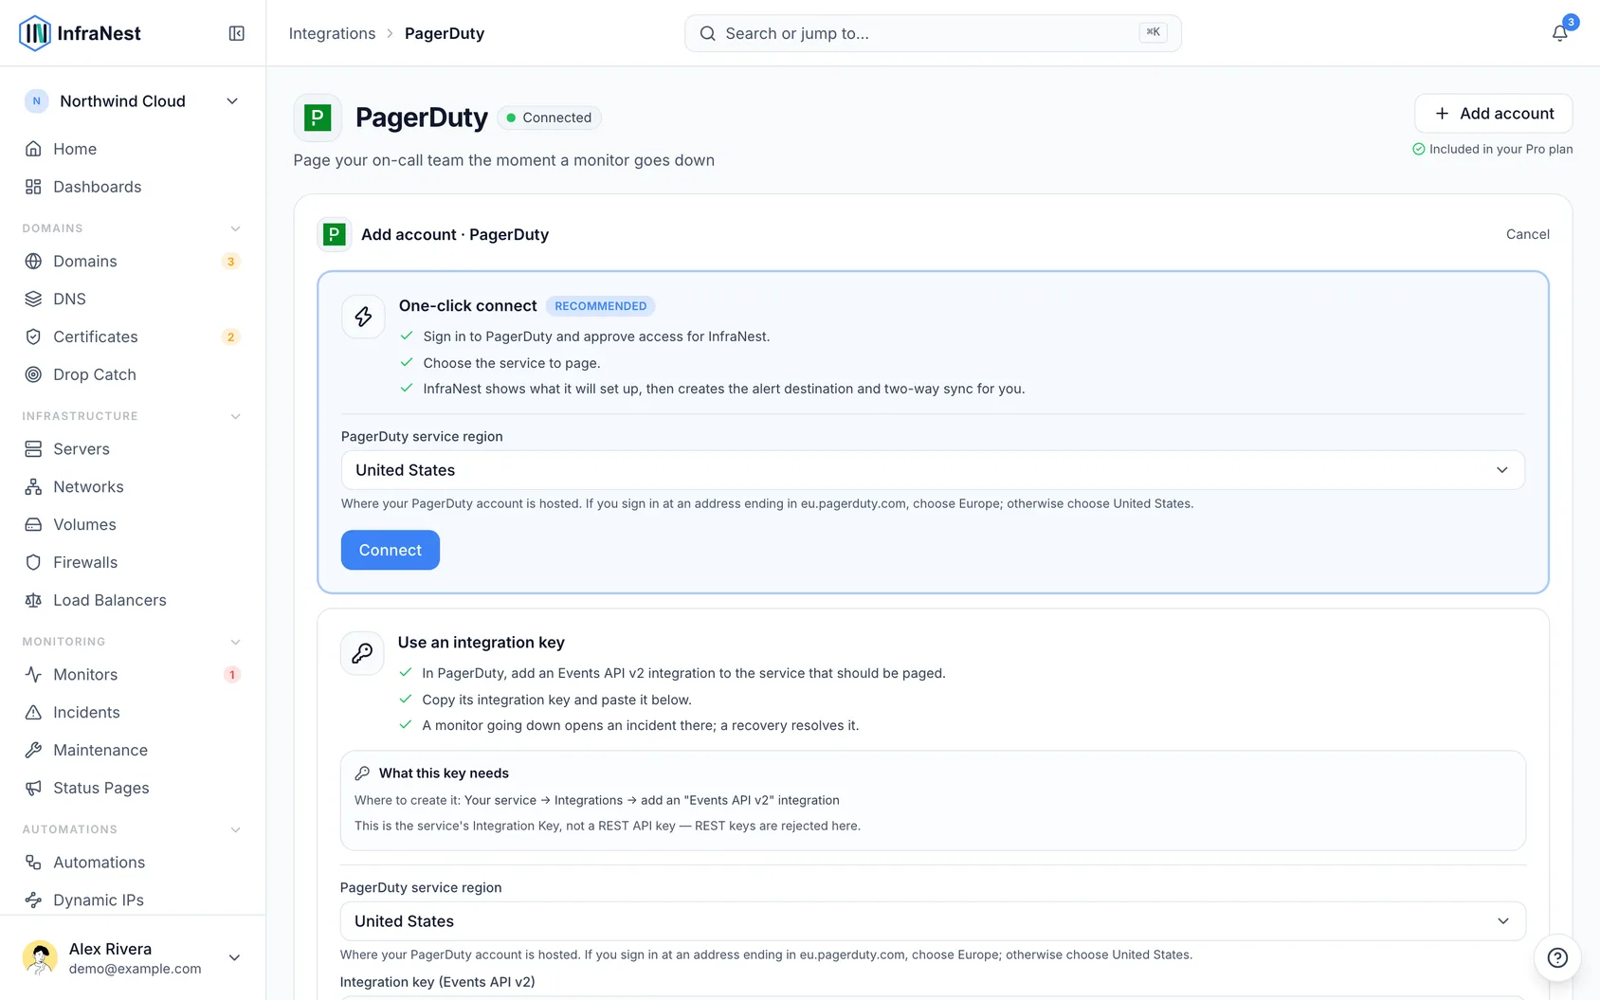Click the blue Connect button
The height and width of the screenshot is (1000, 1600).
(391, 550)
